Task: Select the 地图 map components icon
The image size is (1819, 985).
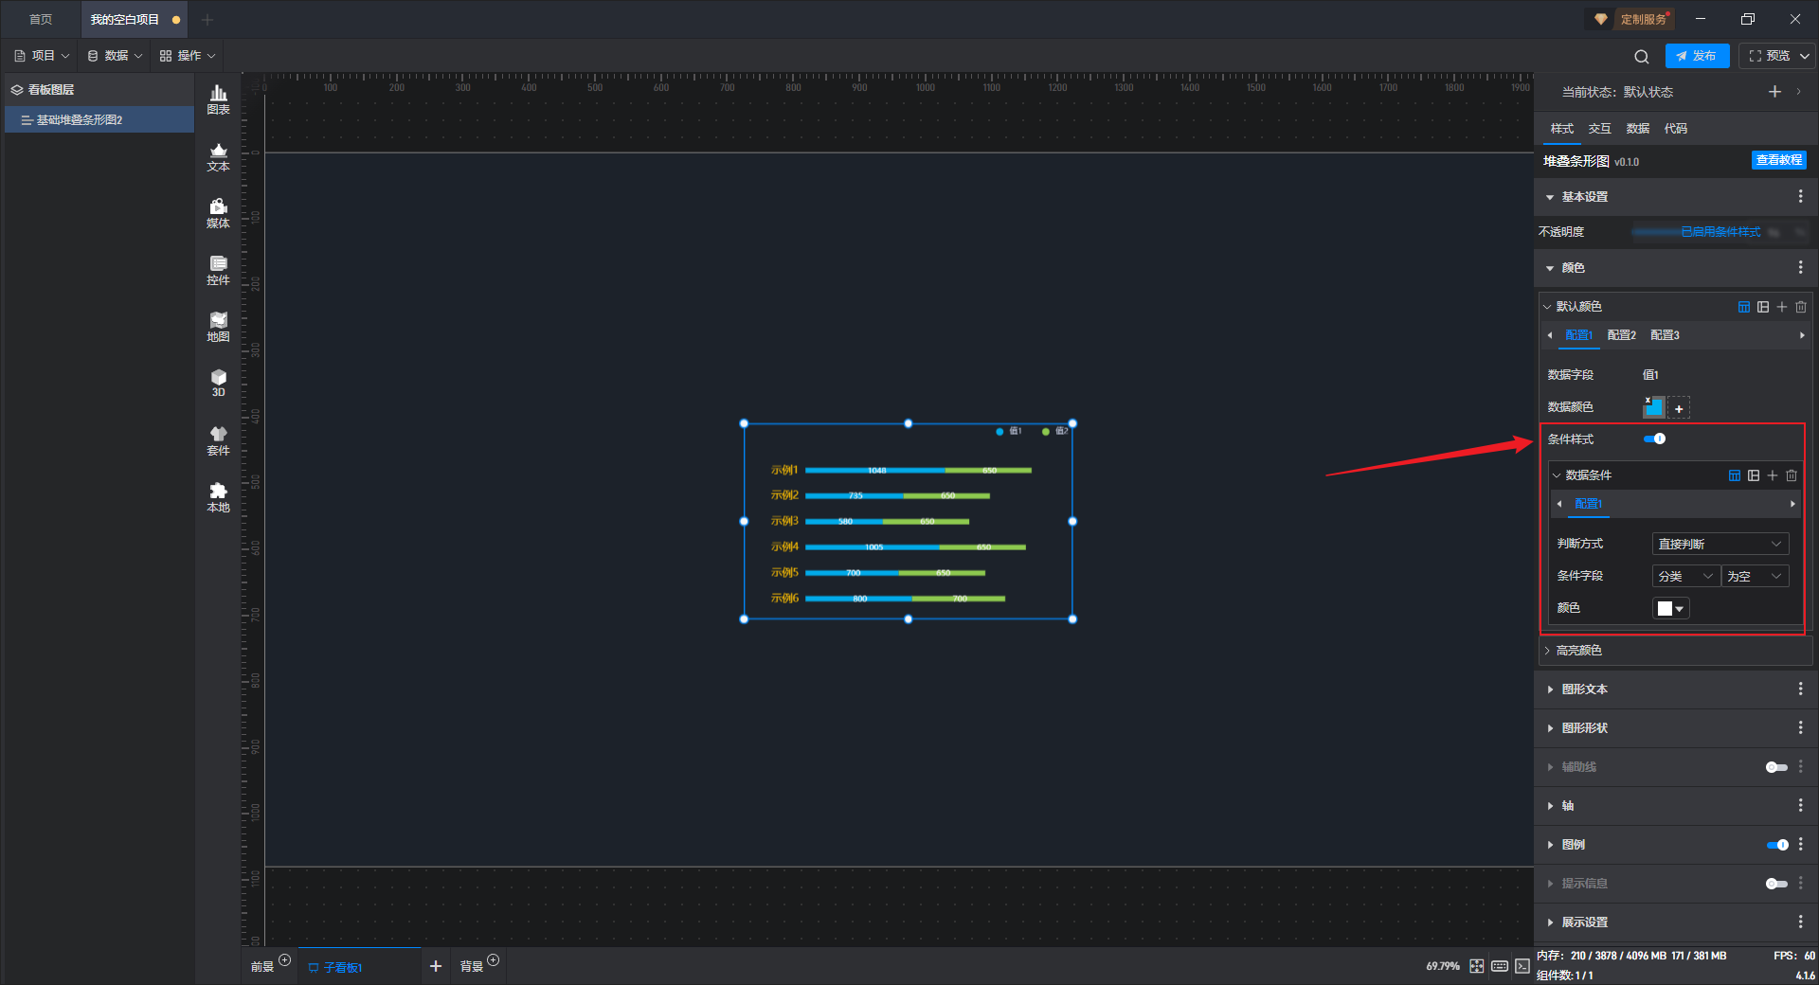Action: click(x=218, y=326)
